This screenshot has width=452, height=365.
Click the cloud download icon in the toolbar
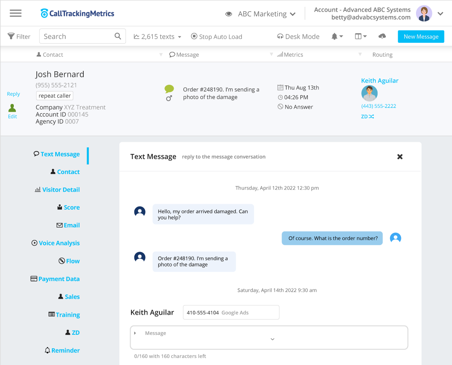click(x=382, y=36)
